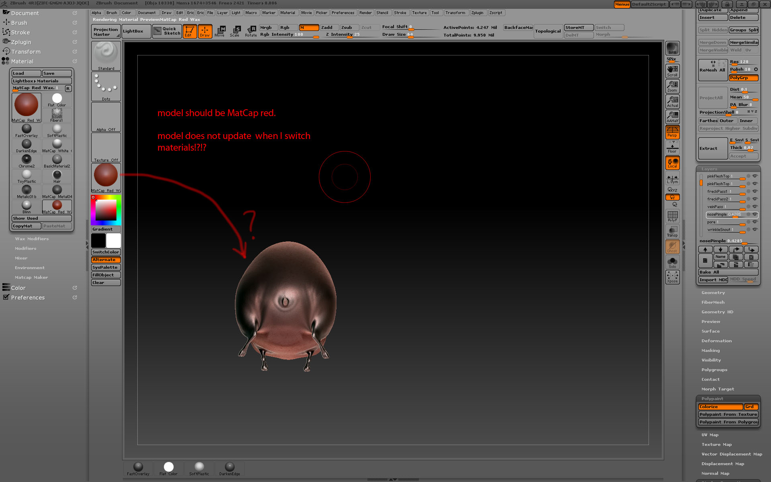Toggle visibility of freckPass1 layer
This screenshot has width=771, height=482.
click(755, 191)
